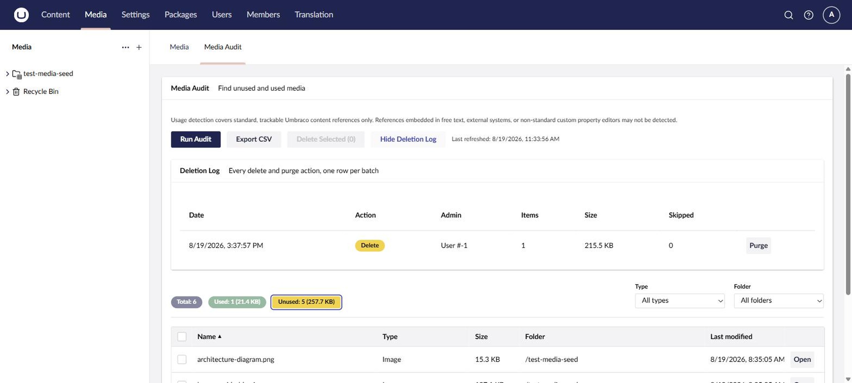Go to the Content section

(55, 15)
